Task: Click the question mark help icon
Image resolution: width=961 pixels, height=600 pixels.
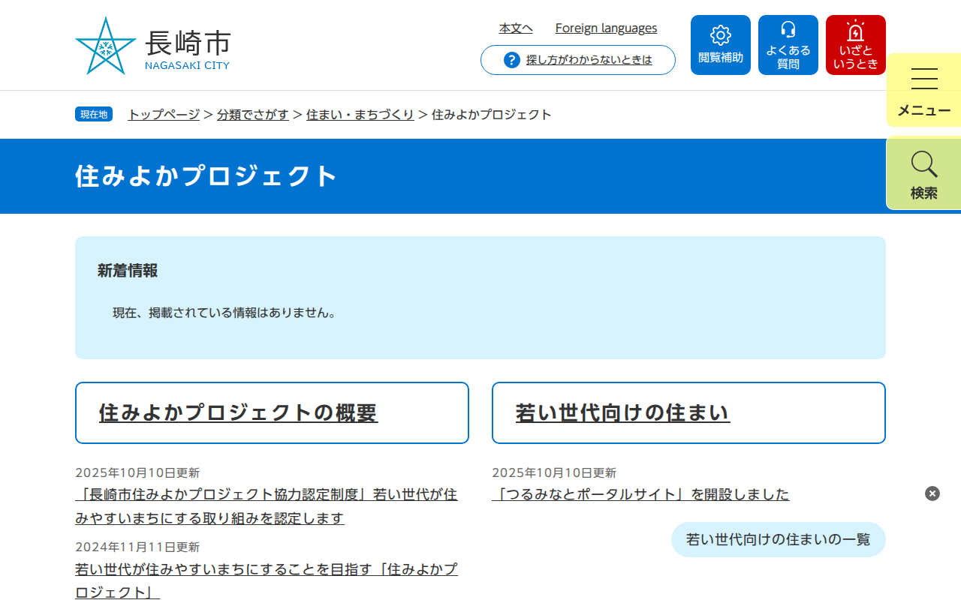Action: tap(512, 60)
